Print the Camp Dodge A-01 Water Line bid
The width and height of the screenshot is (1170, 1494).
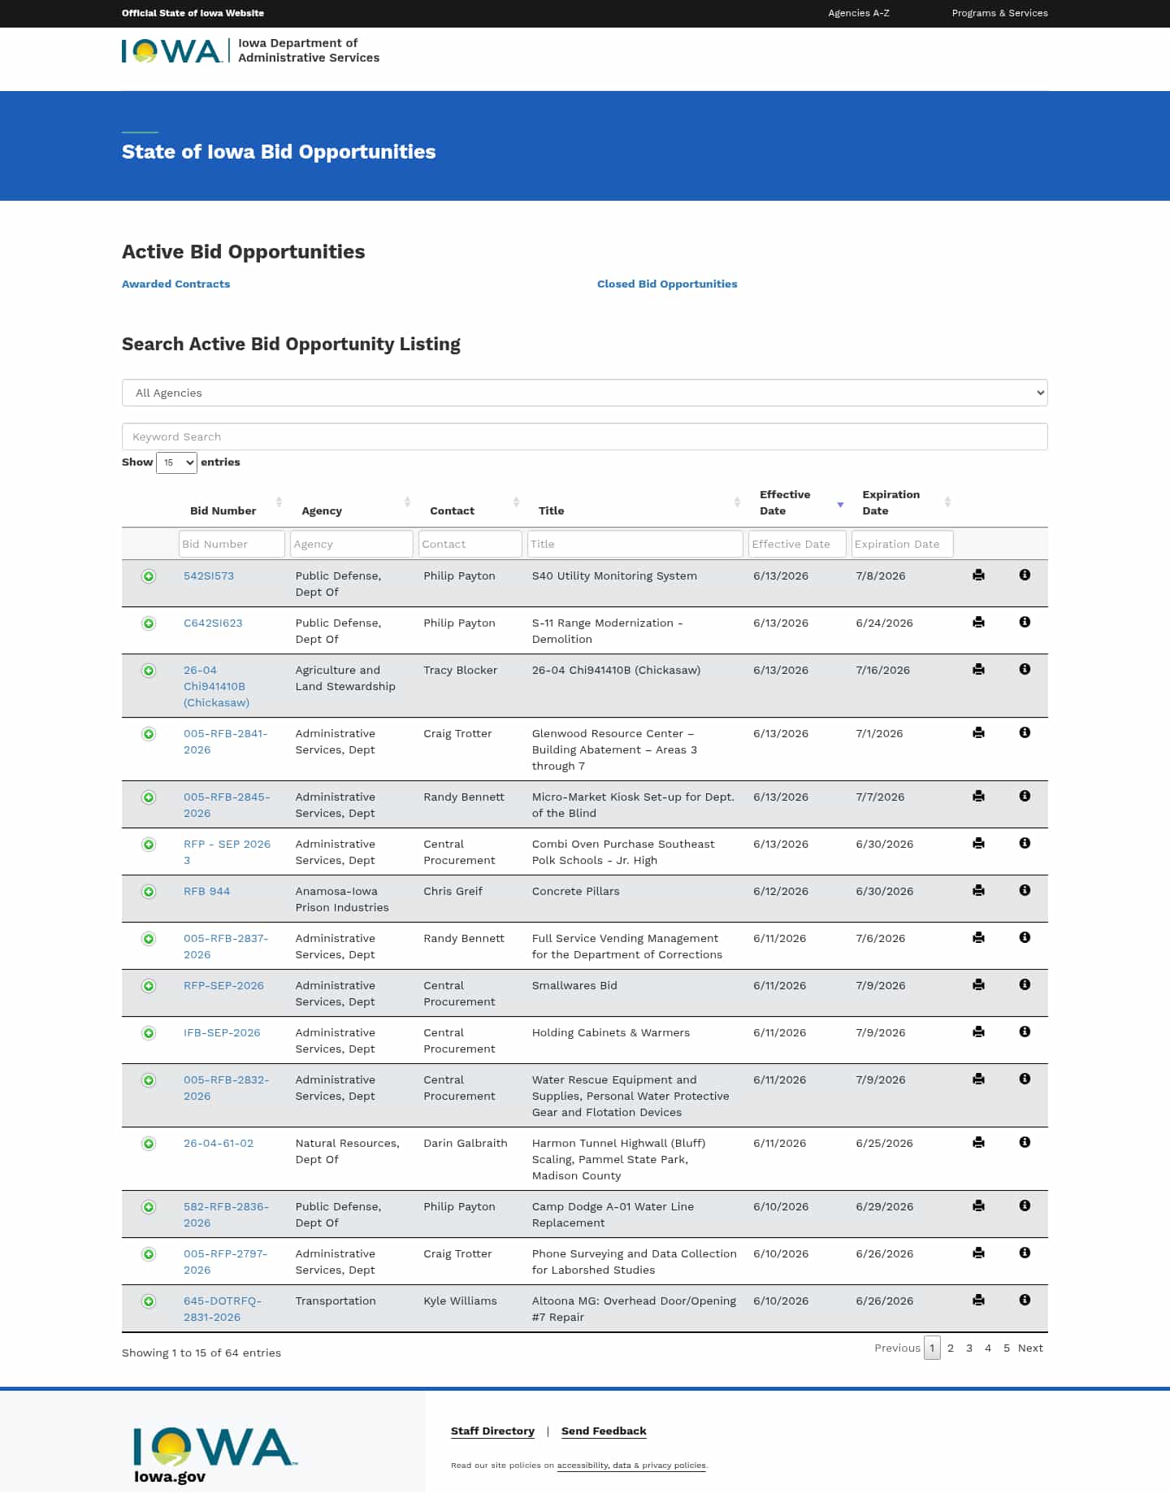978,1206
